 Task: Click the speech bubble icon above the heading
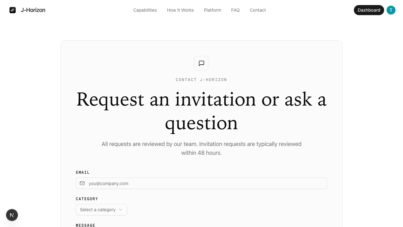pos(201,63)
